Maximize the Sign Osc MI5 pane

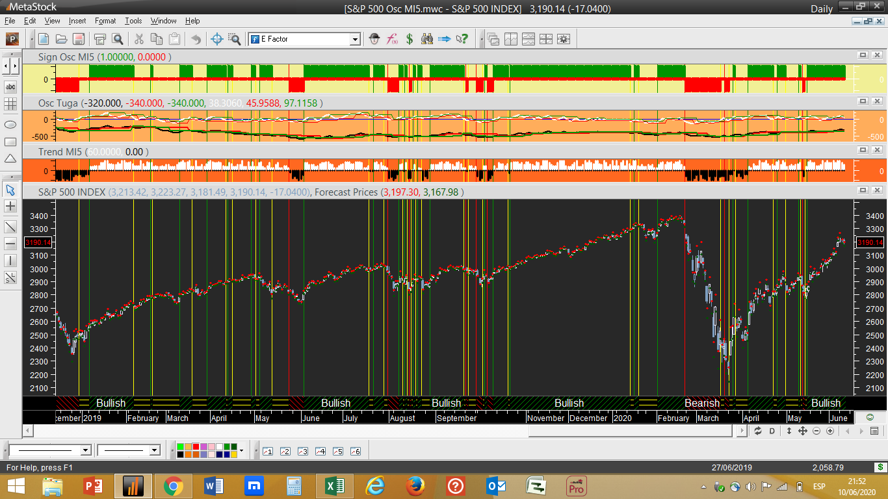click(863, 56)
